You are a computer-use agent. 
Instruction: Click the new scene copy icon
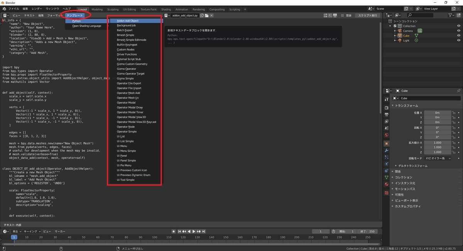coord(406,8)
